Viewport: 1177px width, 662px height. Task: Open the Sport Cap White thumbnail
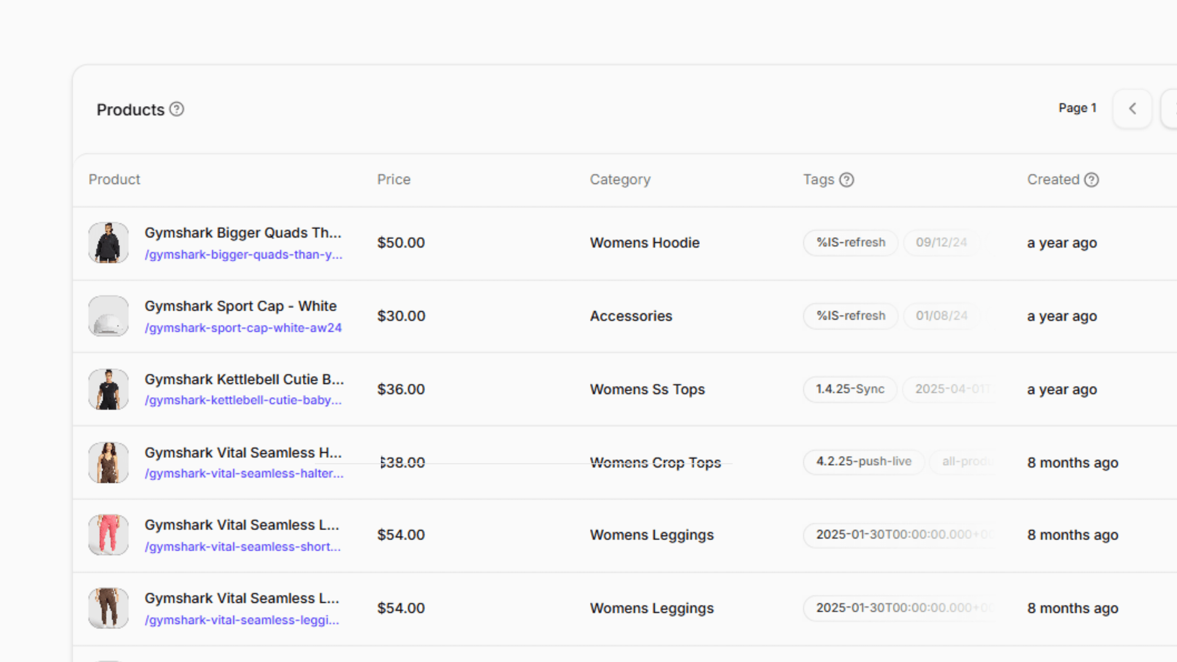[x=109, y=316]
